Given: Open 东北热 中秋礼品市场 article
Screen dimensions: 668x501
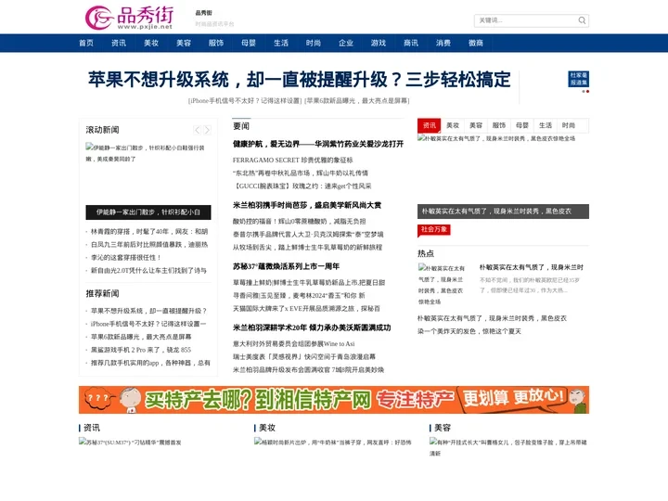Looking at the screenshot, I should (x=301, y=173).
